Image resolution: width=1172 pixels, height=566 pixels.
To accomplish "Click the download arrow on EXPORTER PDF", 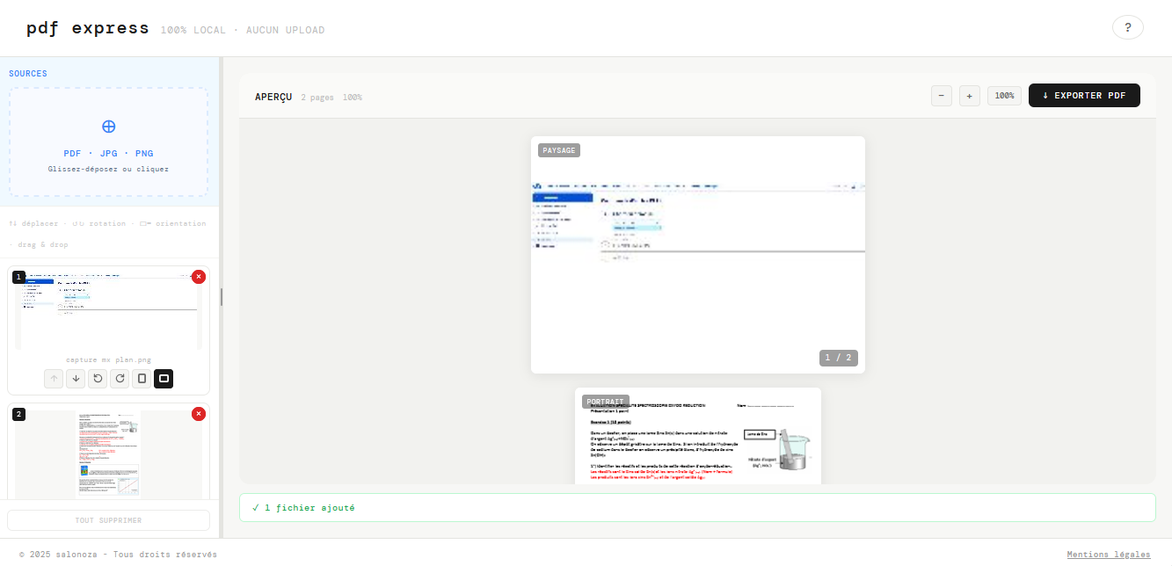I will (x=1044, y=95).
